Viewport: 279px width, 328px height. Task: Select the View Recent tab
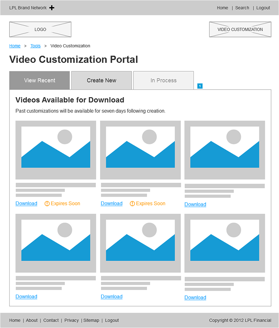coord(39,80)
